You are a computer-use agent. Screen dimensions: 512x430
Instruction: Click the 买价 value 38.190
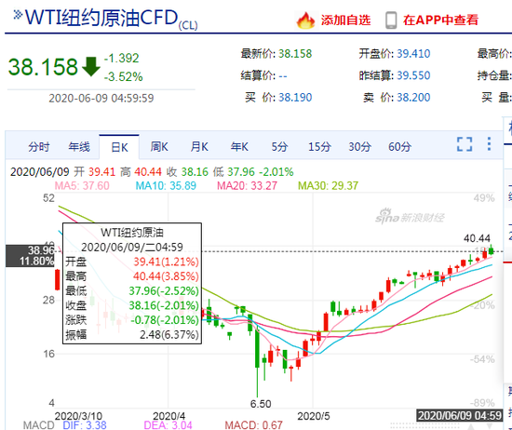[295, 98]
